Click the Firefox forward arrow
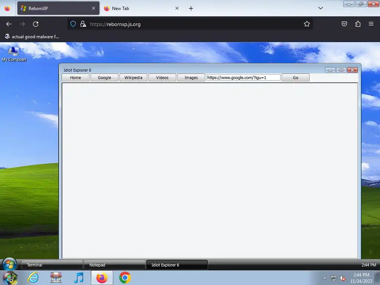The height and width of the screenshot is (285, 380). pyautogui.click(x=22, y=24)
